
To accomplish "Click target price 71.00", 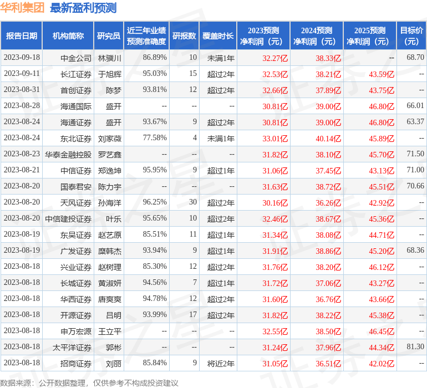I will pyautogui.click(x=415, y=170).
